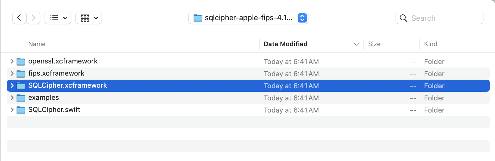The height and width of the screenshot is (161, 495).
Task: Click the folder icon in the path popup
Action: 198,18
